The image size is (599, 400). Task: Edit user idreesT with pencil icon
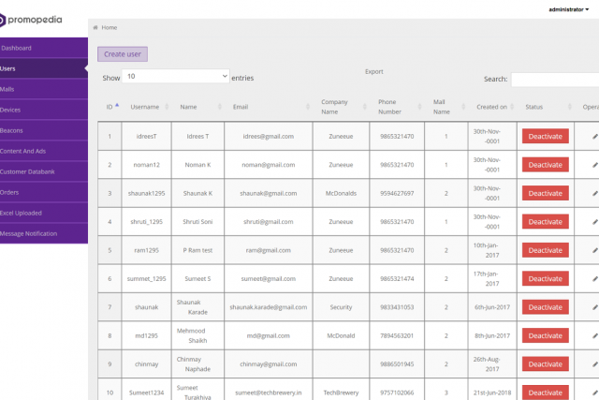pyautogui.click(x=595, y=137)
